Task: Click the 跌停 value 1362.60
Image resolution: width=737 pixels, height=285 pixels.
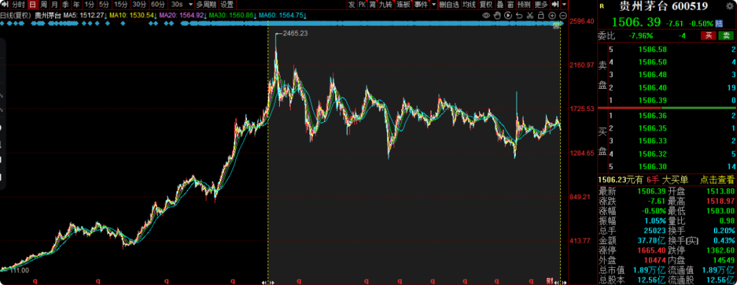Action: (x=720, y=251)
